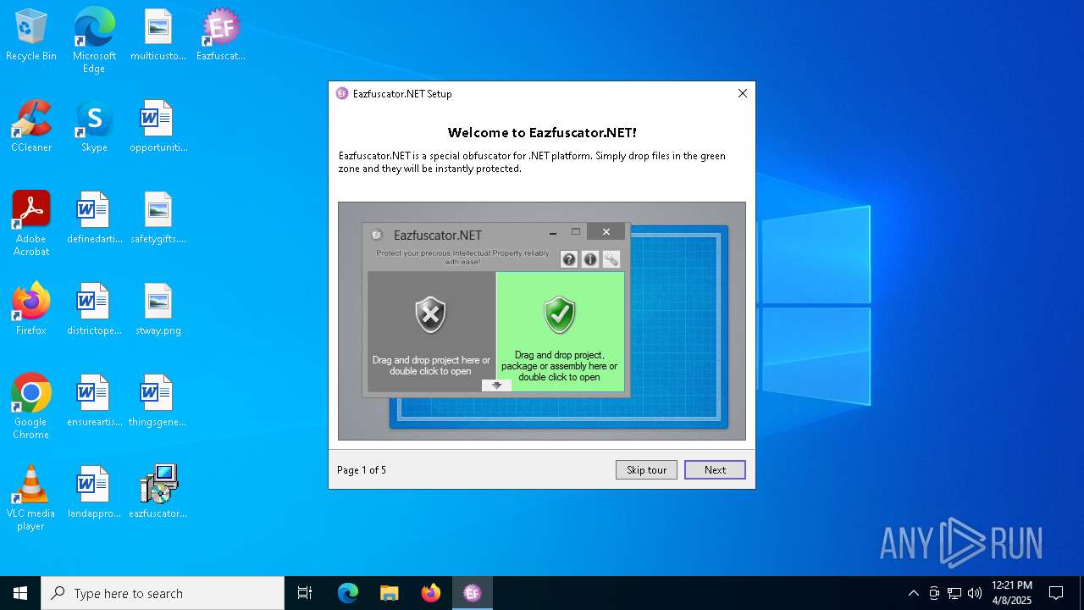Click the Skip tour button
Image resolution: width=1084 pixels, height=610 pixels.
[x=646, y=470]
